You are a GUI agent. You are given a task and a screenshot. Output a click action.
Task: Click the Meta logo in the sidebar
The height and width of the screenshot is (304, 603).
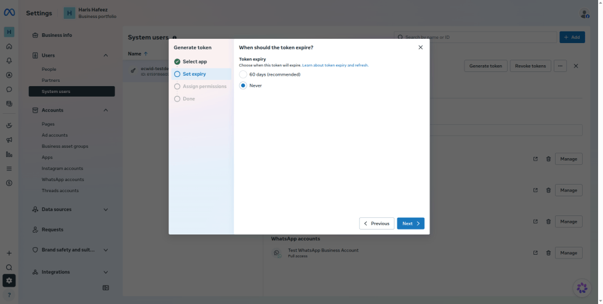click(x=9, y=13)
